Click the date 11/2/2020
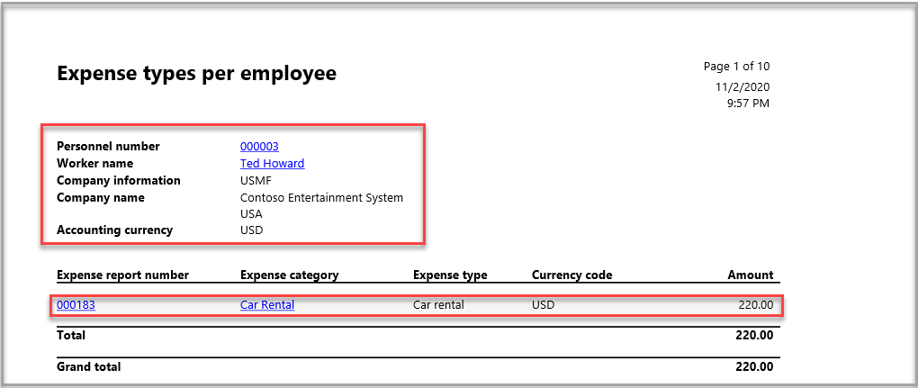The height and width of the screenshot is (388, 918). coord(742,87)
